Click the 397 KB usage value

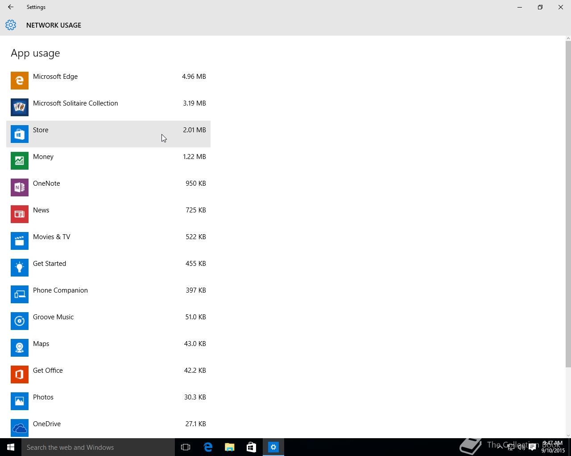coord(196,290)
